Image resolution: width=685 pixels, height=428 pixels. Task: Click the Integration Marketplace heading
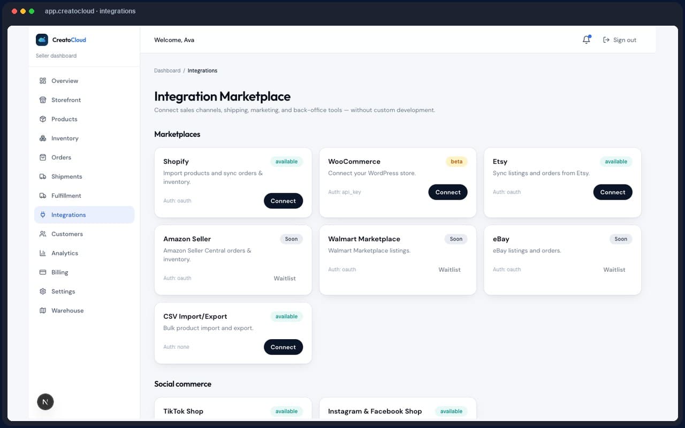pyautogui.click(x=222, y=96)
